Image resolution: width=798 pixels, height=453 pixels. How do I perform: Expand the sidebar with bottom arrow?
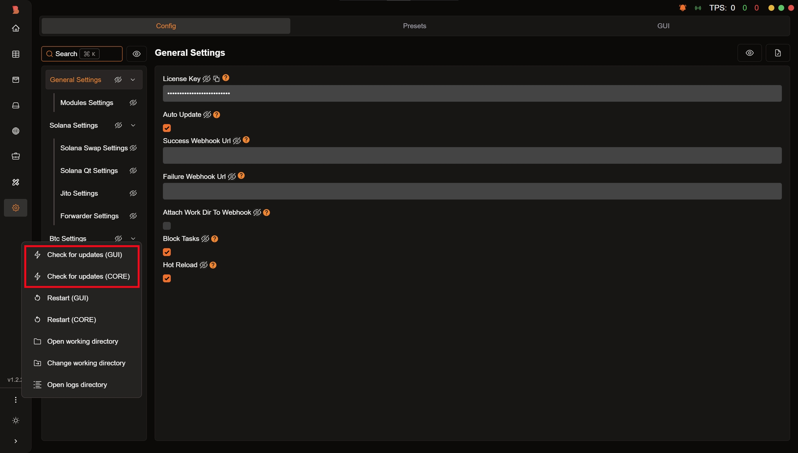click(16, 441)
